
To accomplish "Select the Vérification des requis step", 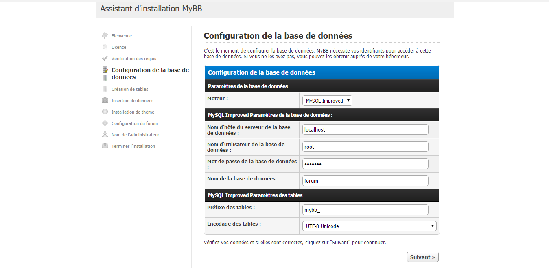I will tap(134, 59).
